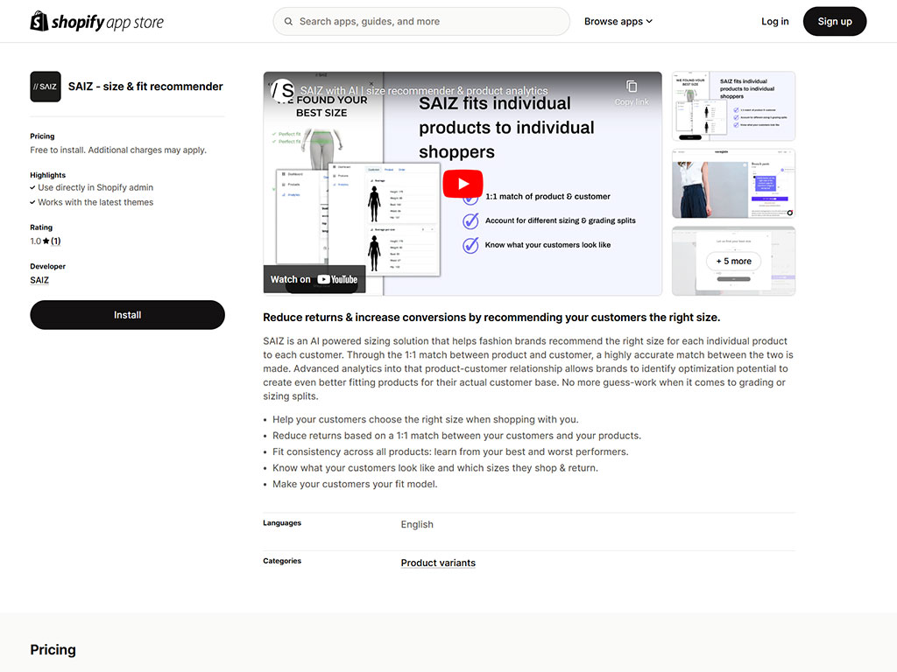The image size is (897, 672).
Task: Click the SAIZ app logo icon
Action: click(x=46, y=87)
